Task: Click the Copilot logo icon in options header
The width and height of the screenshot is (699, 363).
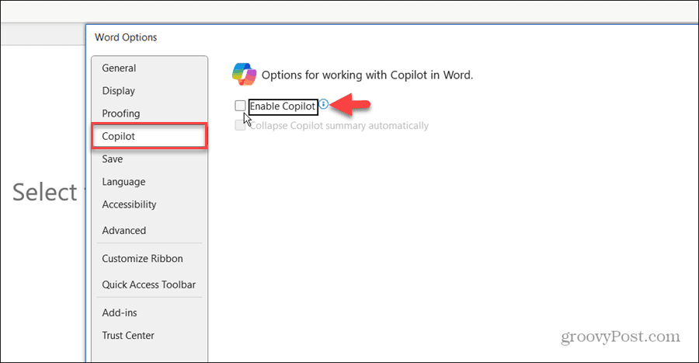Action: 245,74
